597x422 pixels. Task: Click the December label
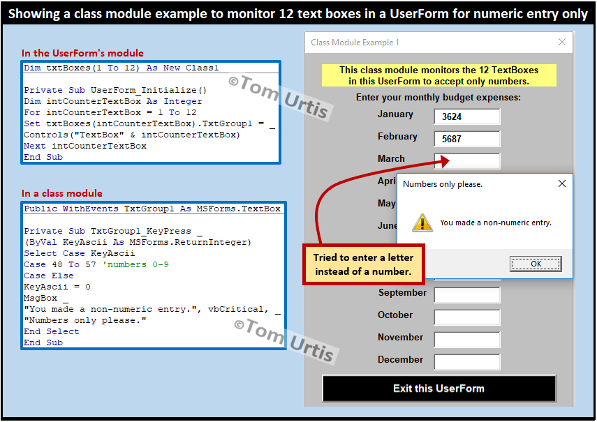pos(400,360)
